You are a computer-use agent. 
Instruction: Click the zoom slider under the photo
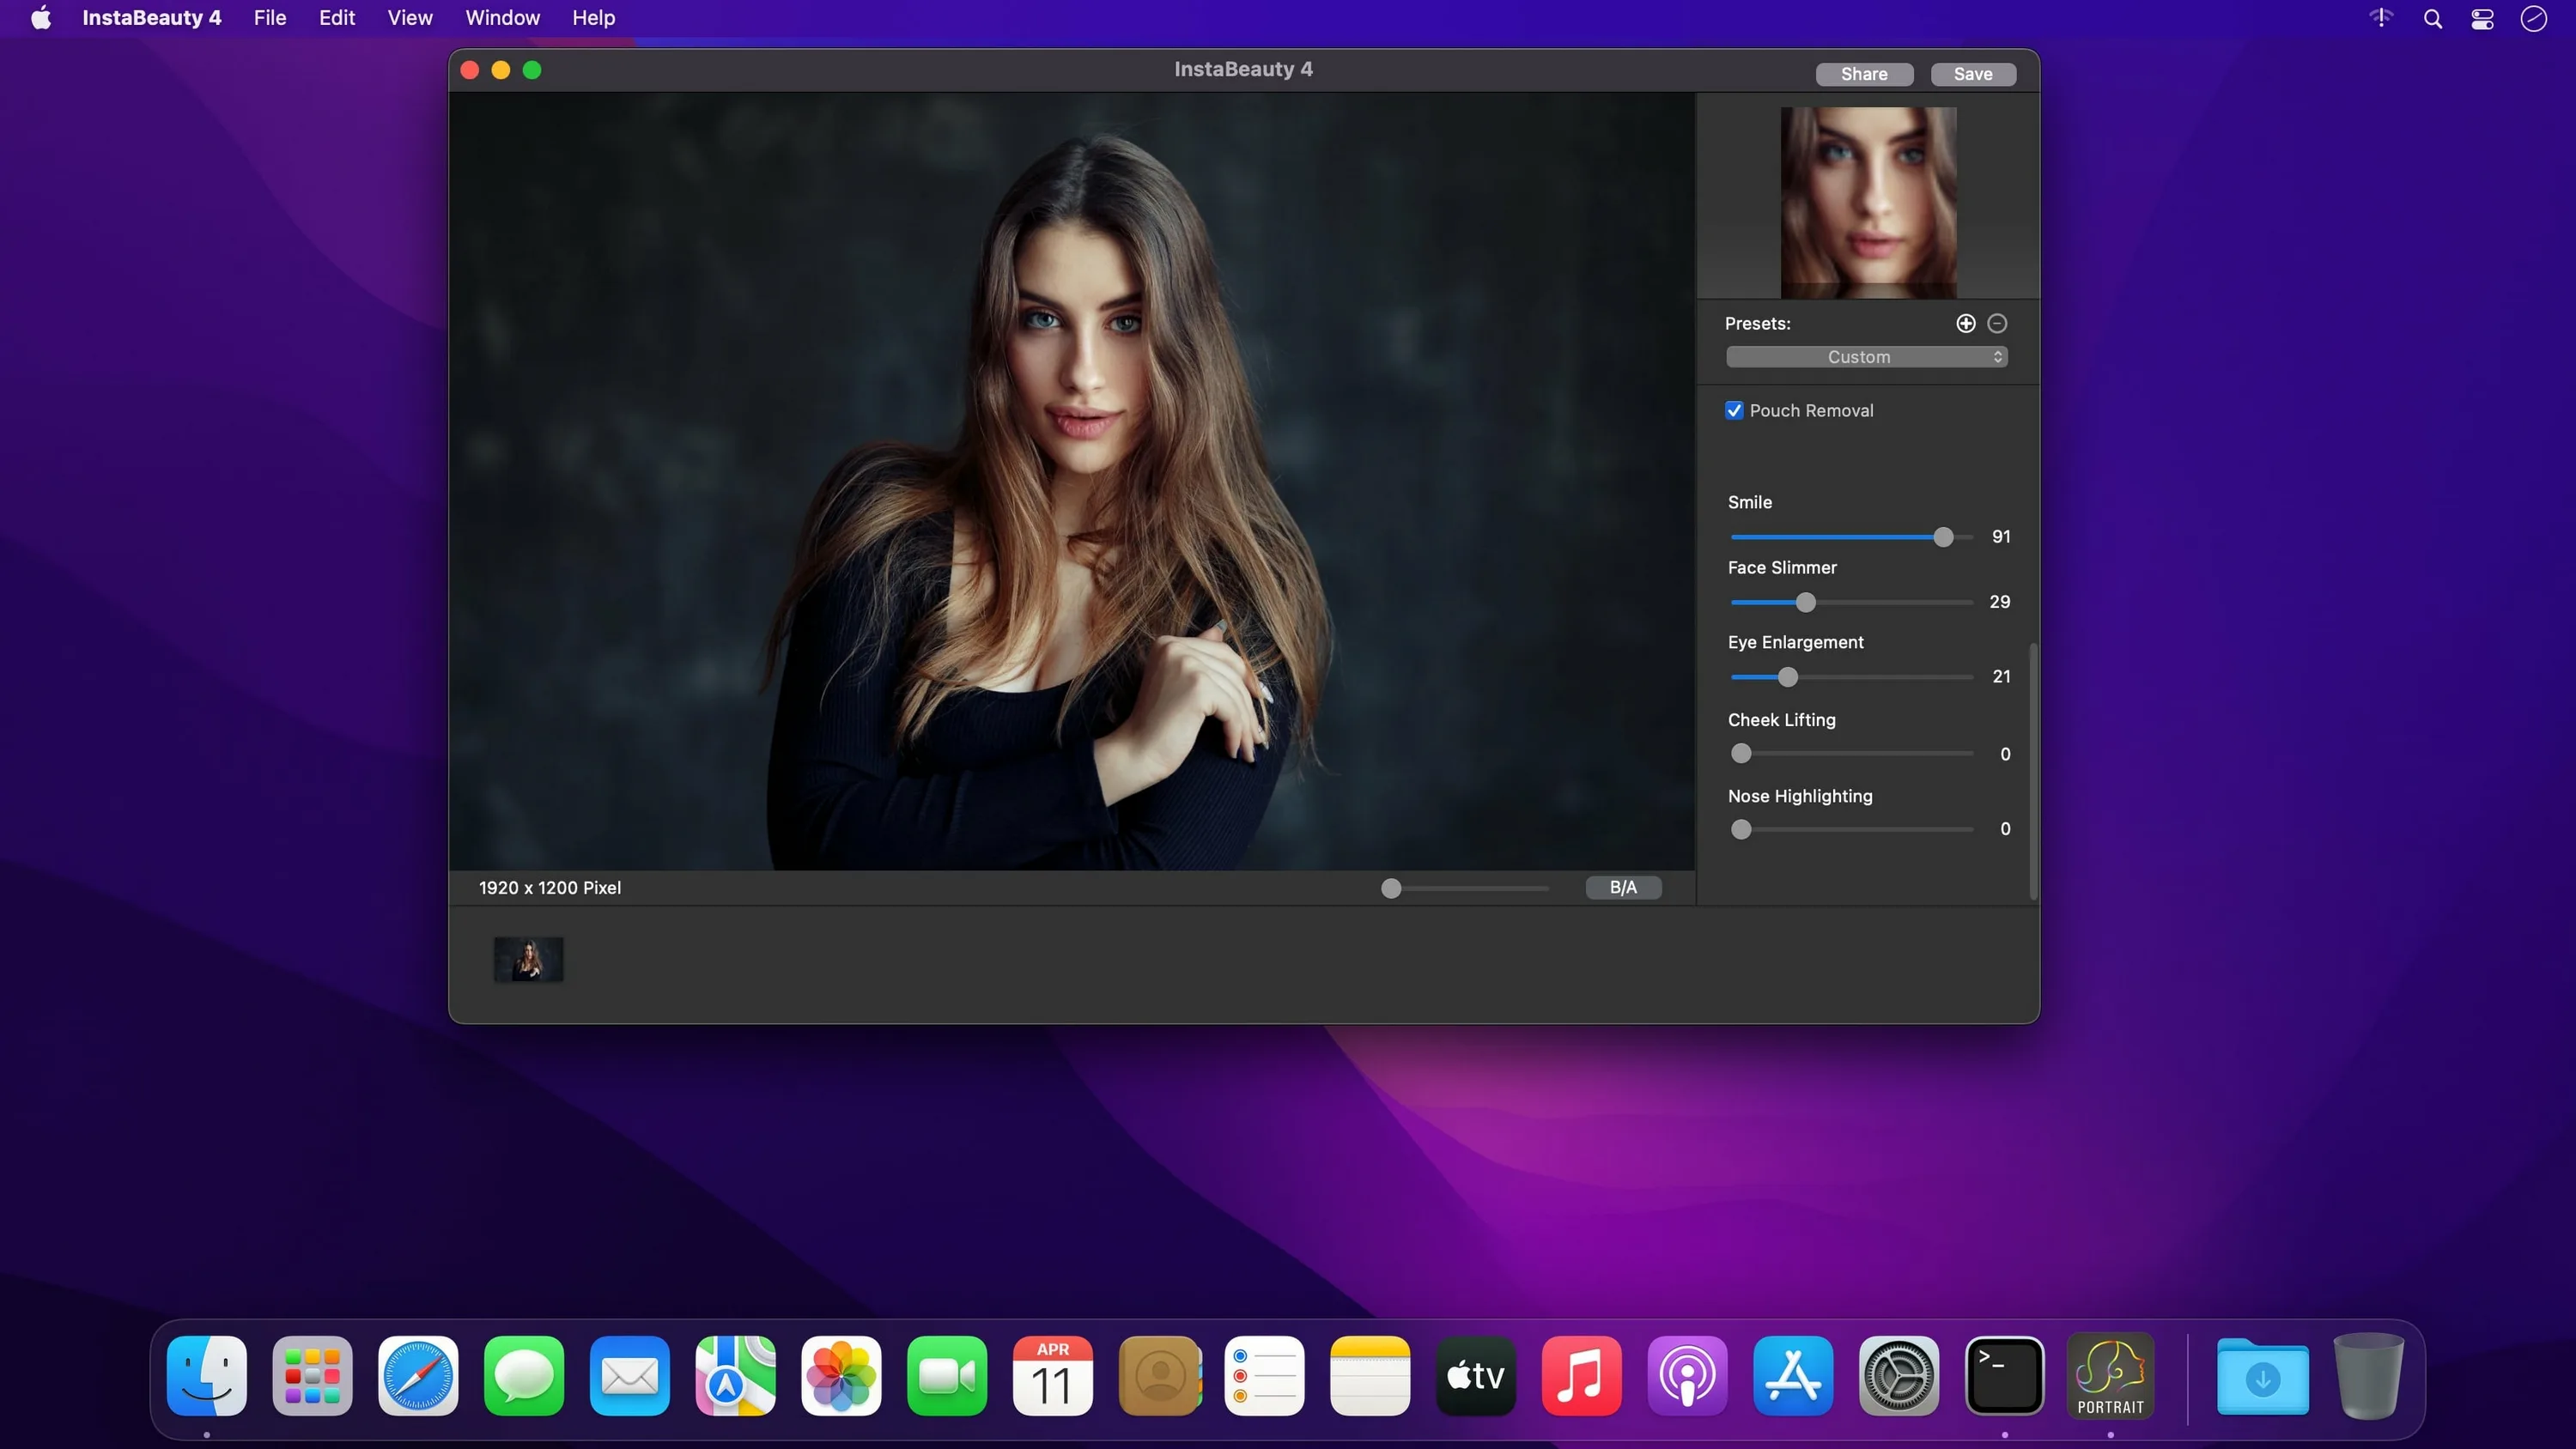pyautogui.click(x=1391, y=888)
